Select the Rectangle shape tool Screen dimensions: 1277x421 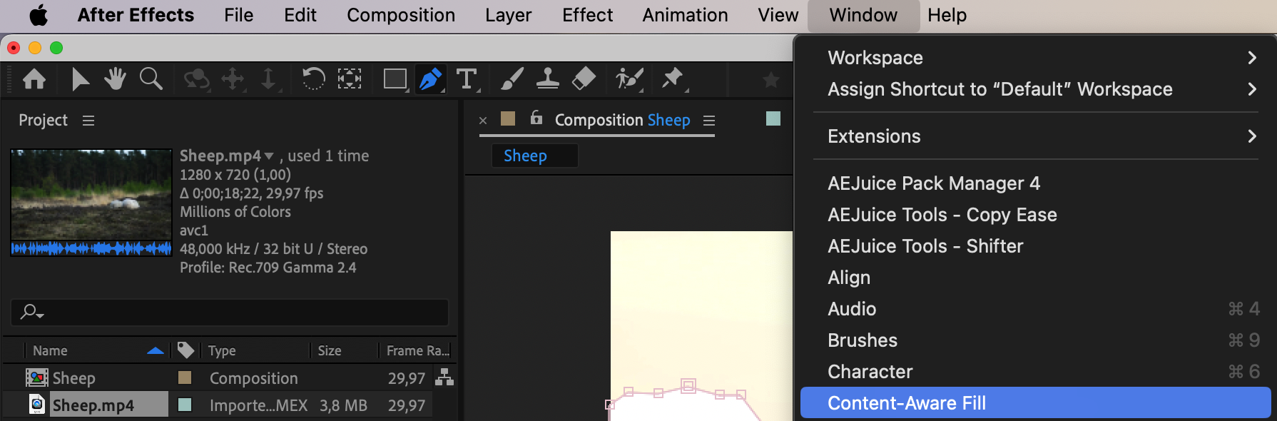[x=395, y=78]
